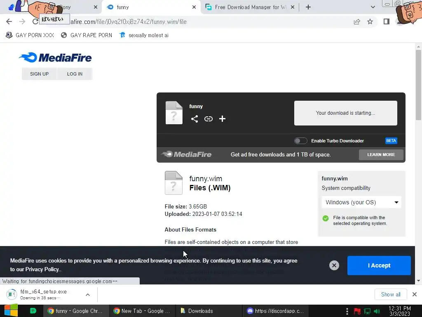Click the second bookmark in bookmarks bar
The width and height of the screenshot is (422, 317).
[87, 35]
